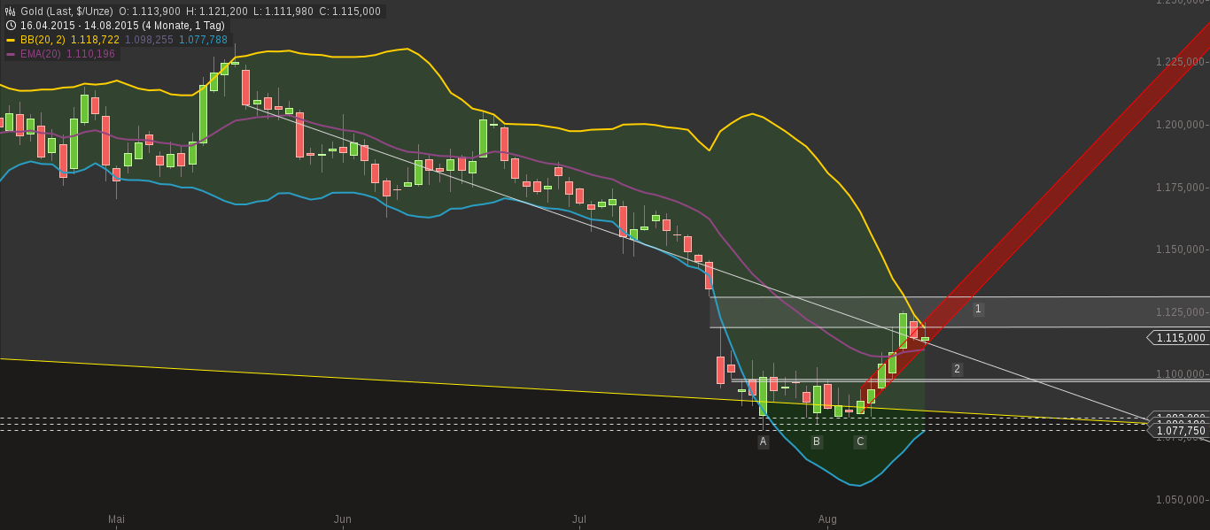Click the yellow BB line legend marker

(x=11, y=41)
